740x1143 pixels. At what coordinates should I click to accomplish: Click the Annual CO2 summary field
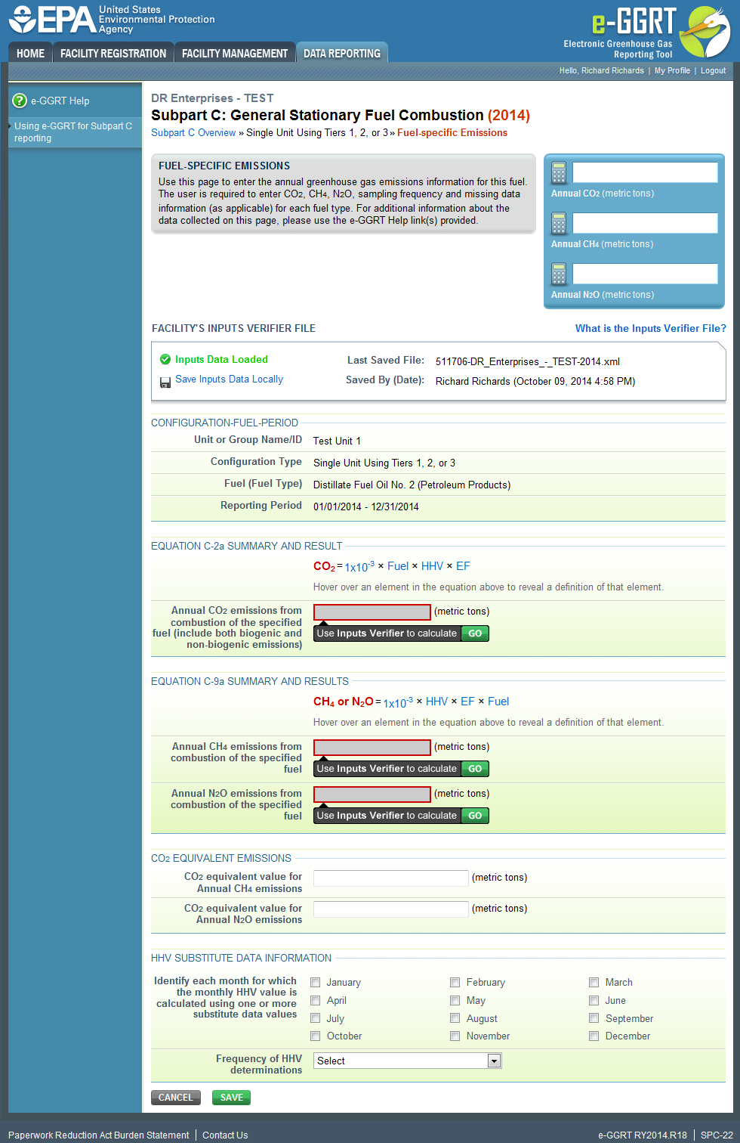(645, 172)
